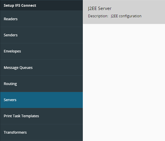This screenshot has height=141, width=165.
Task: Click the J2EE configuration description value
Action: pyautogui.click(x=126, y=16)
